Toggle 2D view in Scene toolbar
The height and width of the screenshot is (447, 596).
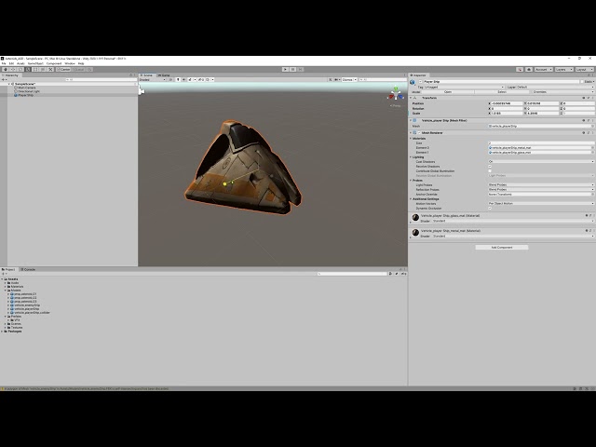click(170, 79)
